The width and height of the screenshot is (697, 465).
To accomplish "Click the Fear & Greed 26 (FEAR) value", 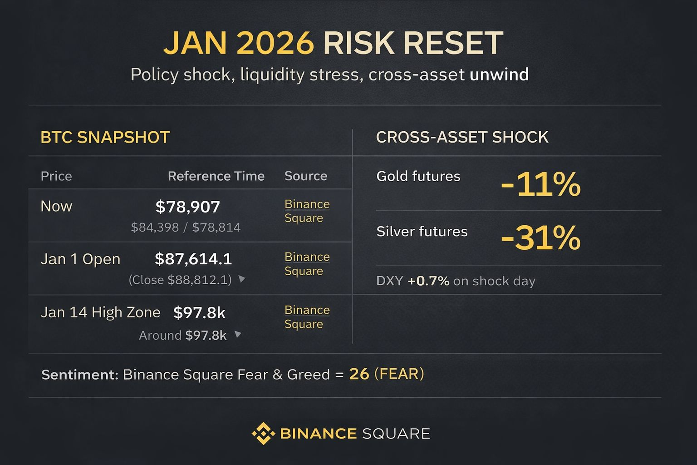I will click(386, 374).
